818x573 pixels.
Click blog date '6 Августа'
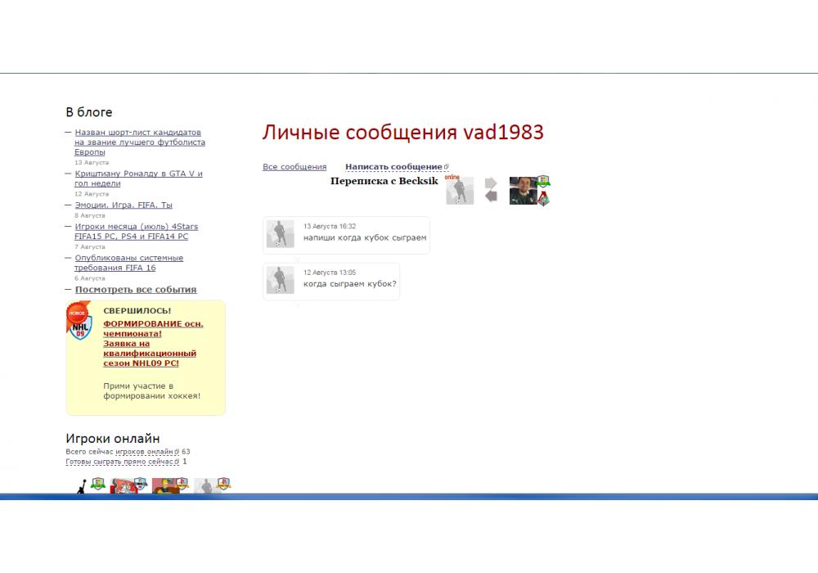click(90, 278)
